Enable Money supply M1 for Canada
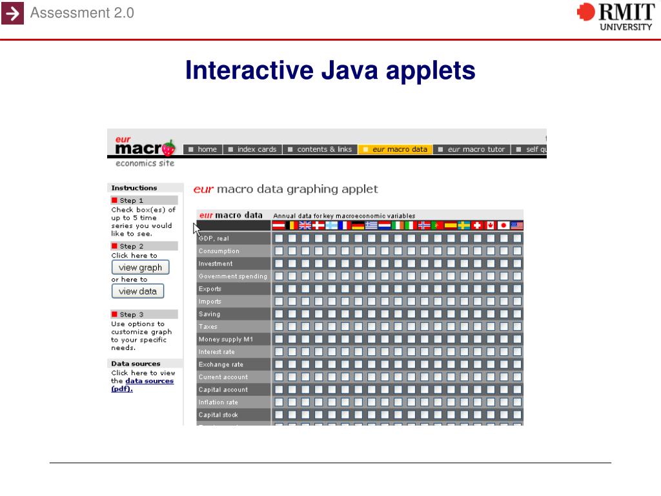The width and height of the screenshot is (661, 496). click(491, 339)
